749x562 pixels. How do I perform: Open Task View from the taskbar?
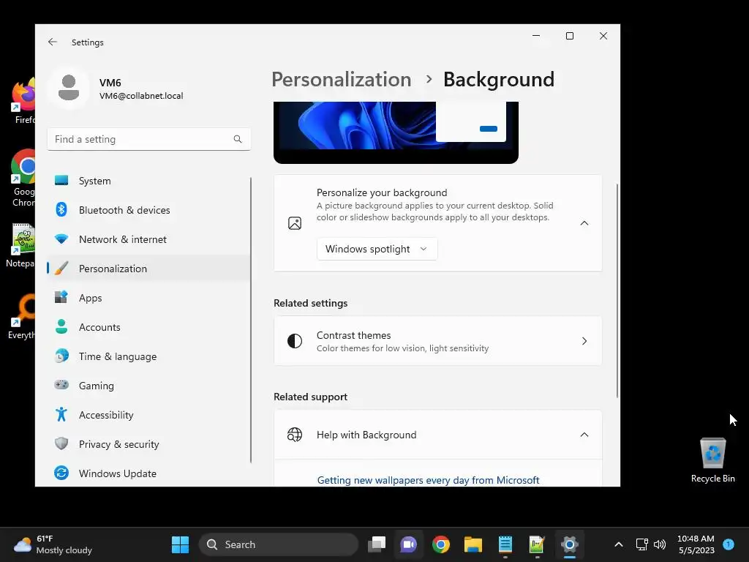377,544
